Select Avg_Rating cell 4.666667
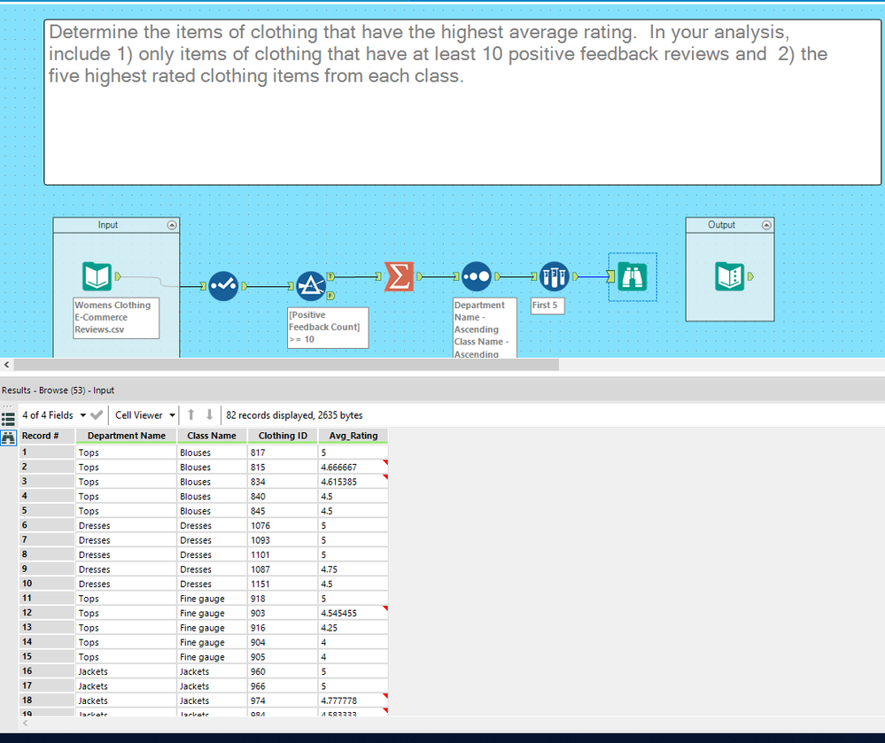Screen dimensions: 885x743 pos(353,467)
